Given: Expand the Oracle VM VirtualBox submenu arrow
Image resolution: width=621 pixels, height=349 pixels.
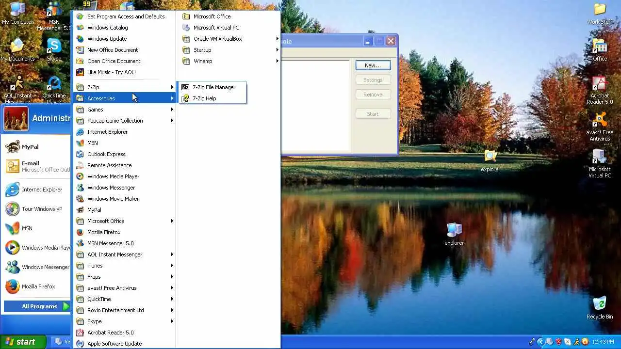Looking at the screenshot, I should (x=278, y=39).
